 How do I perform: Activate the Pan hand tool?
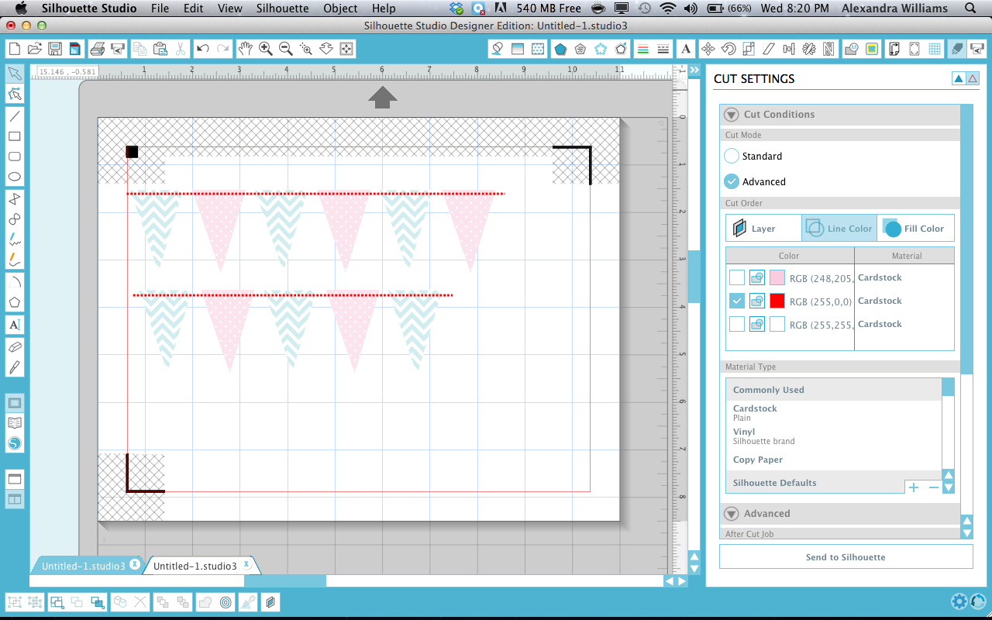245,49
